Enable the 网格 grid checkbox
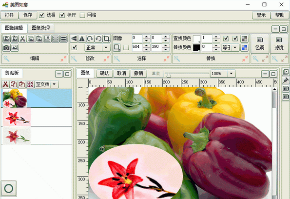 (82, 15)
